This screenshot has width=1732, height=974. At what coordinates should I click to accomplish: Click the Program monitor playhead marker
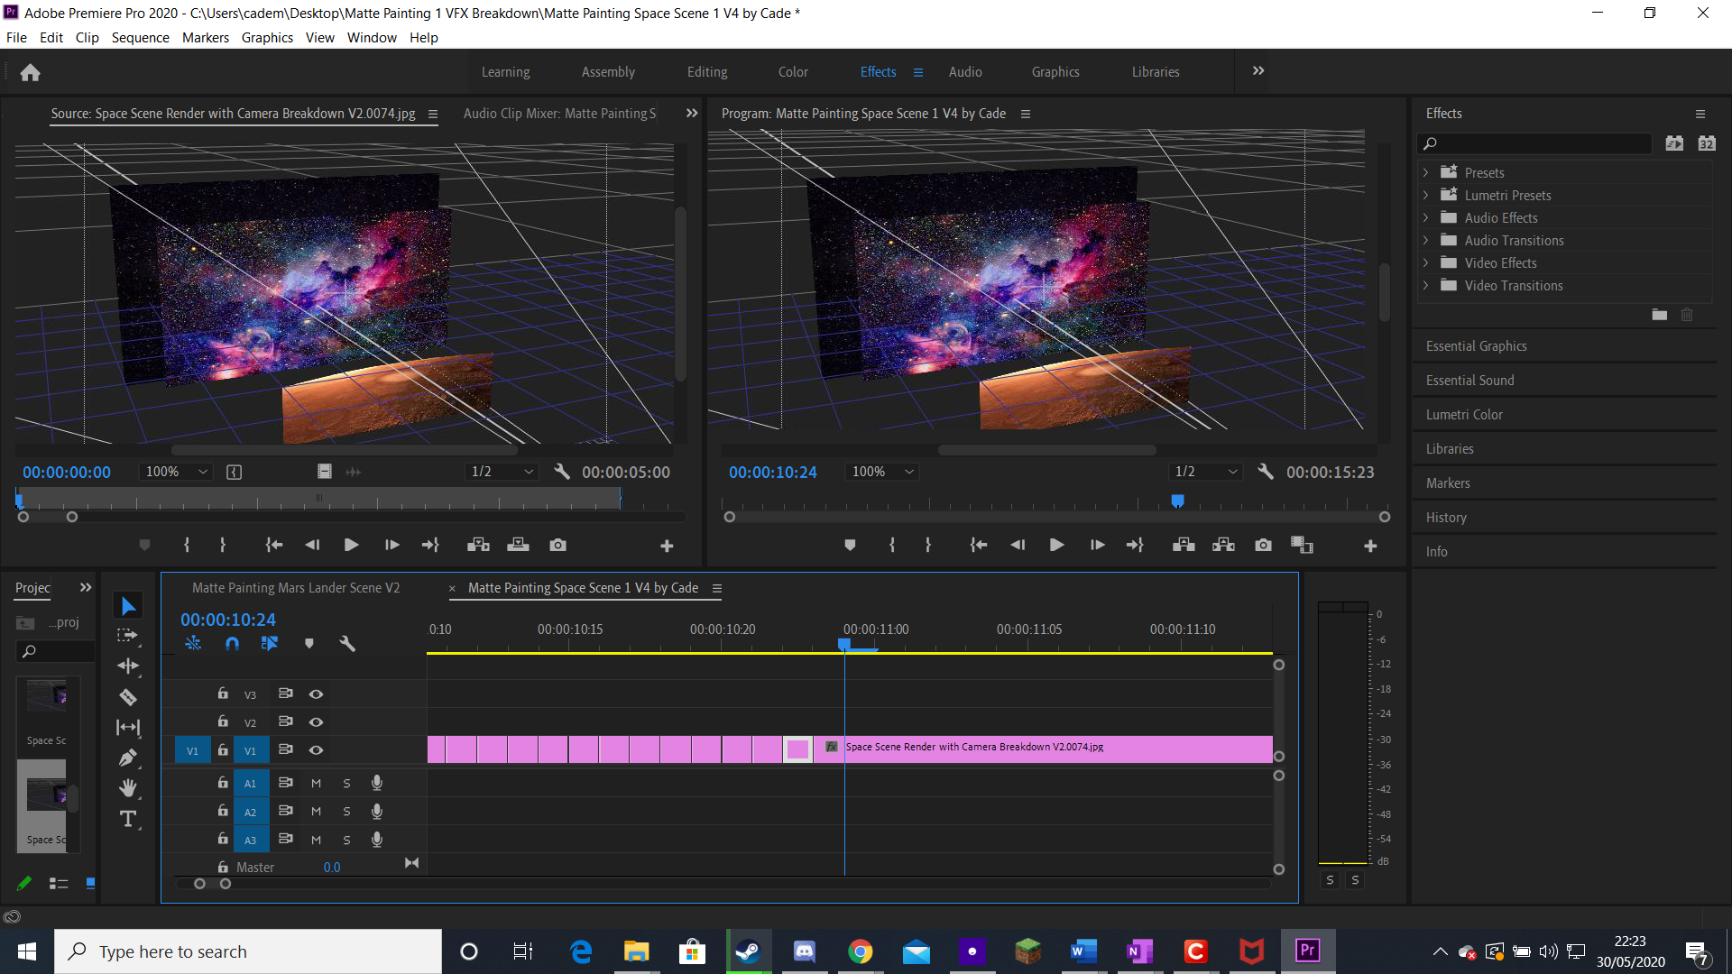pyautogui.click(x=1177, y=501)
